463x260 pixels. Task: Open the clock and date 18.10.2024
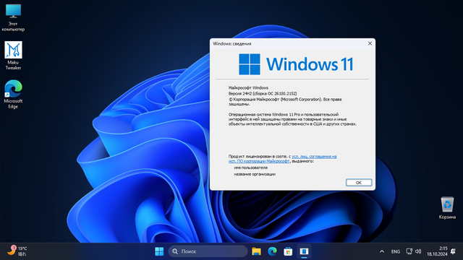coord(437,251)
